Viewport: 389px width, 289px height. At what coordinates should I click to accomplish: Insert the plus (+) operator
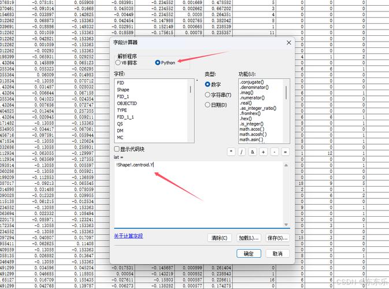pos(264,151)
